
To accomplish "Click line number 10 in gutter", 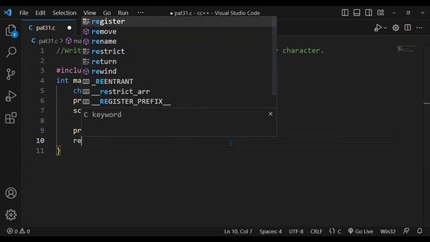I will click(x=40, y=140).
